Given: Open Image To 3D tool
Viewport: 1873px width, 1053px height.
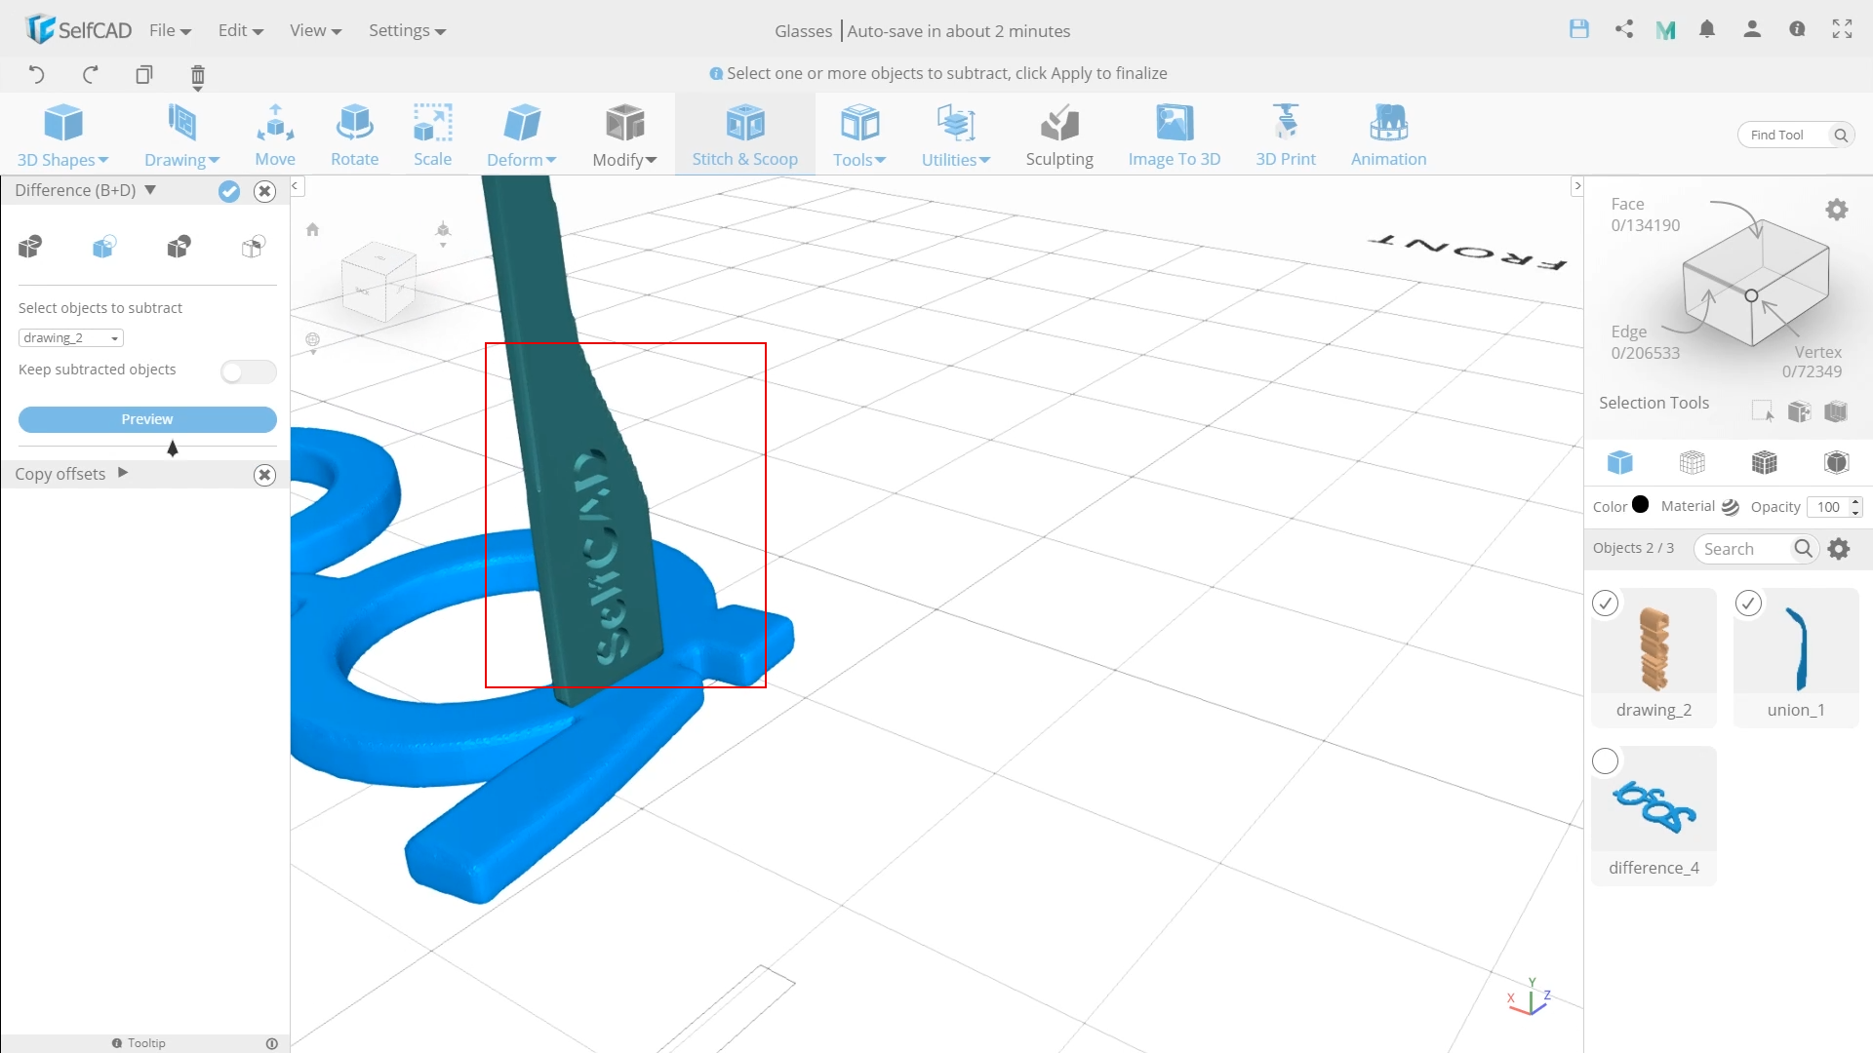Looking at the screenshot, I should (1175, 136).
